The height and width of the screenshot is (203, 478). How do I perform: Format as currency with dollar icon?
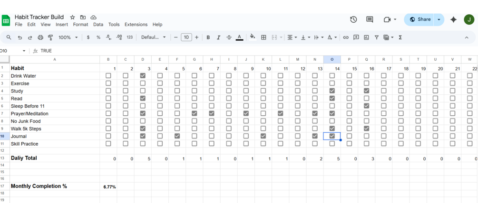(88, 37)
